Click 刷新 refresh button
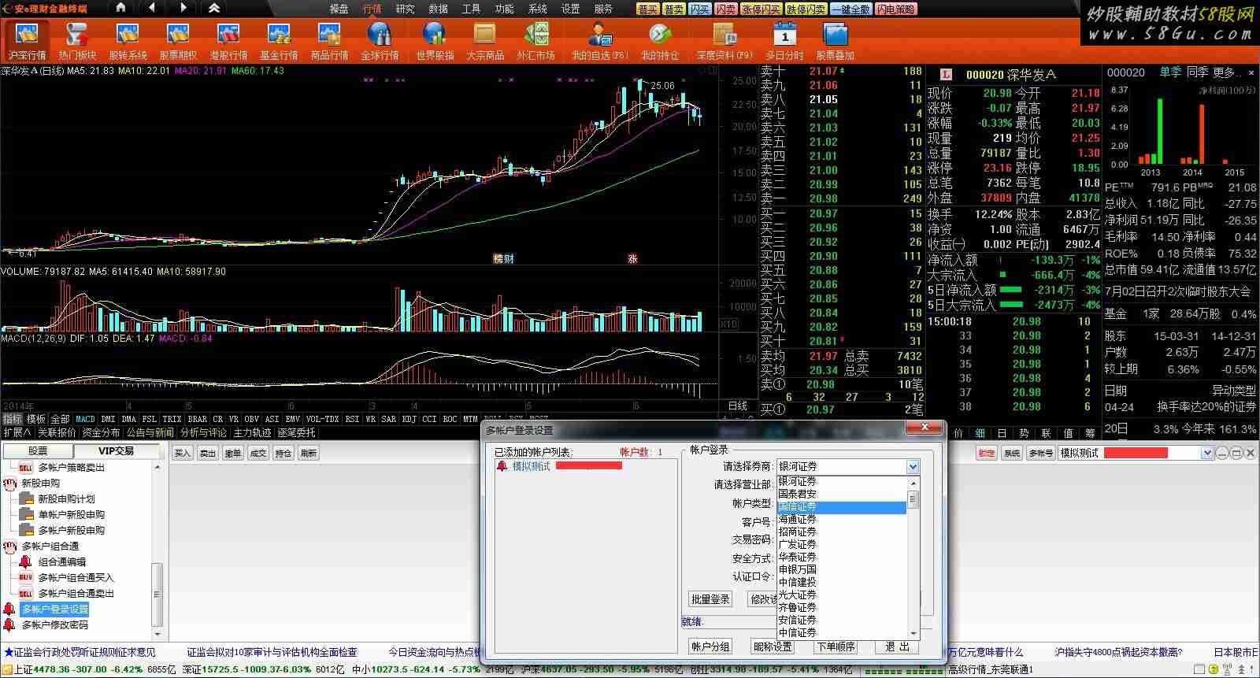This screenshot has height=678, width=1260. point(309,453)
